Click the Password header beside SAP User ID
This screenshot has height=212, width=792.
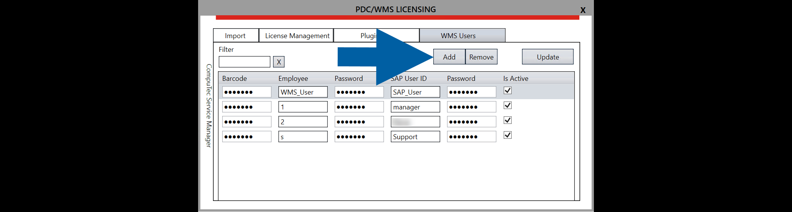click(461, 78)
